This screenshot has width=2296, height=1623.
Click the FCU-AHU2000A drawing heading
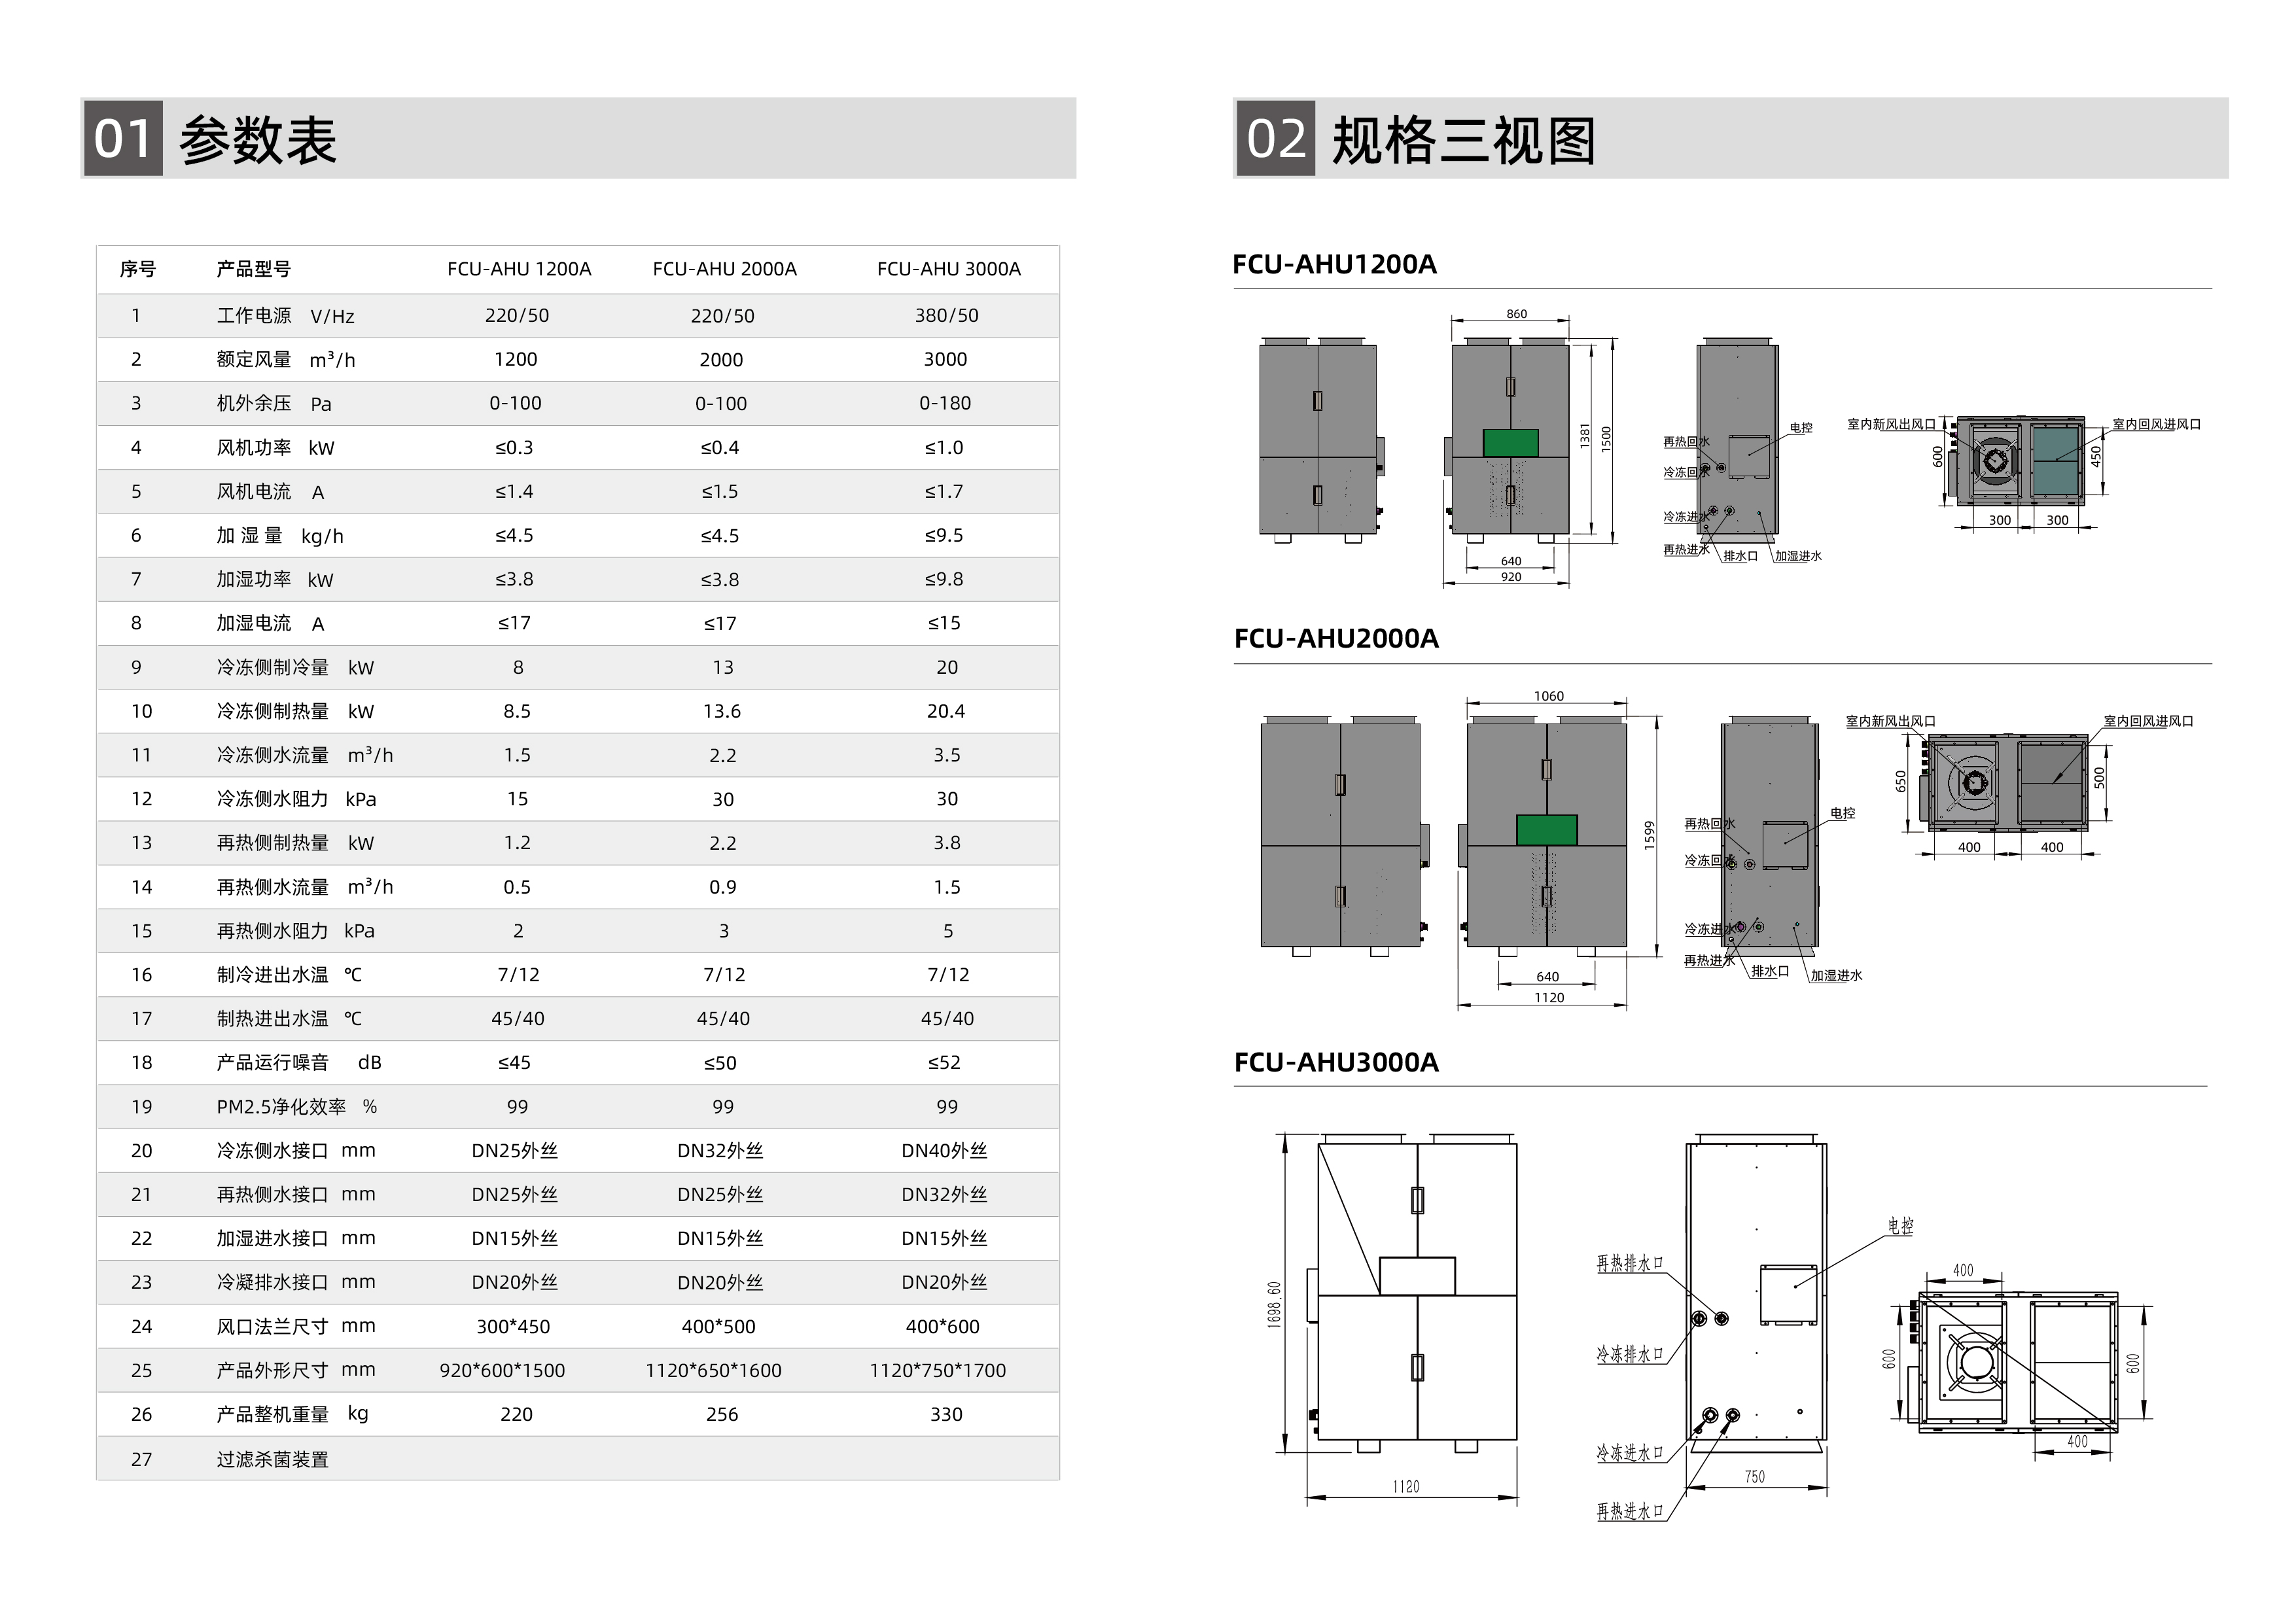pyautogui.click(x=1336, y=638)
